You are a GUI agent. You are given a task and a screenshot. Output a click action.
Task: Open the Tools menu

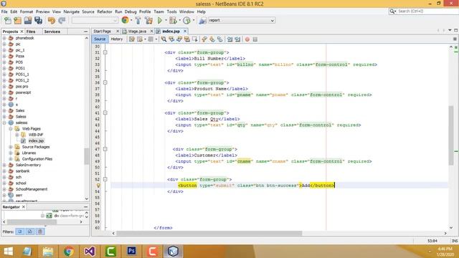click(x=171, y=11)
